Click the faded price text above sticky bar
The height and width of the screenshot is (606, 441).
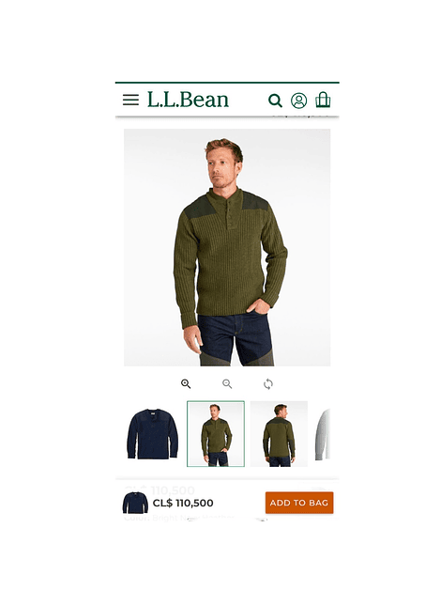160,489
